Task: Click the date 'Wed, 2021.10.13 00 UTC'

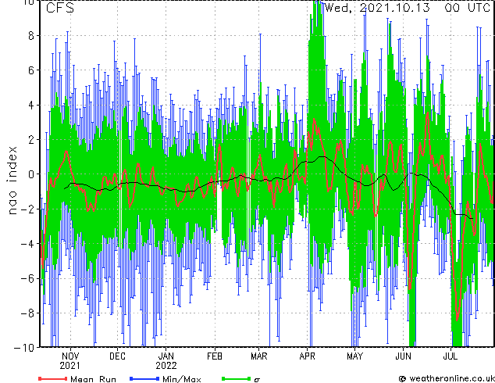Action: pyautogui.click(x=408, y=7)
